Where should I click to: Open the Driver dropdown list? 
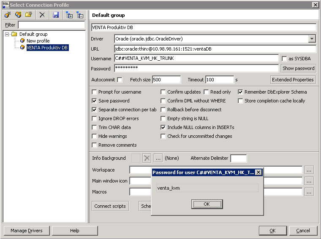point(312,39)
